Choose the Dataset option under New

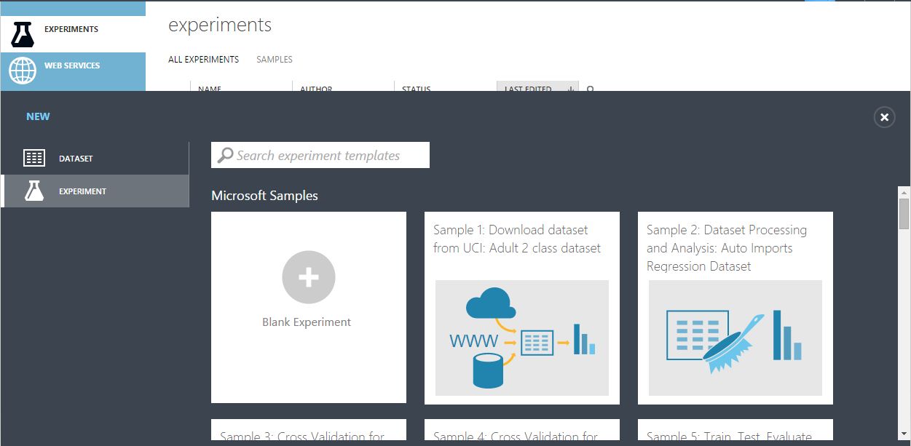click(x=76, y=158)
